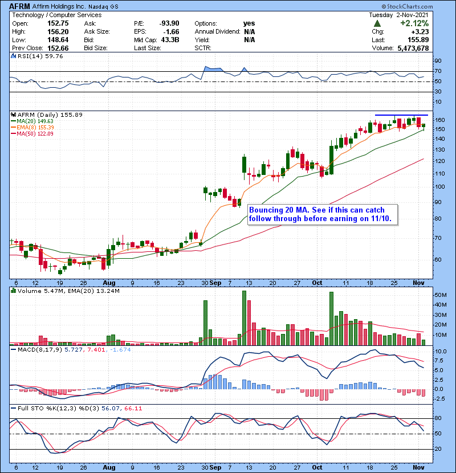The image size is (456, 473).
Task: Click Technology / Computer Services sector text
Action: point(57,15)
